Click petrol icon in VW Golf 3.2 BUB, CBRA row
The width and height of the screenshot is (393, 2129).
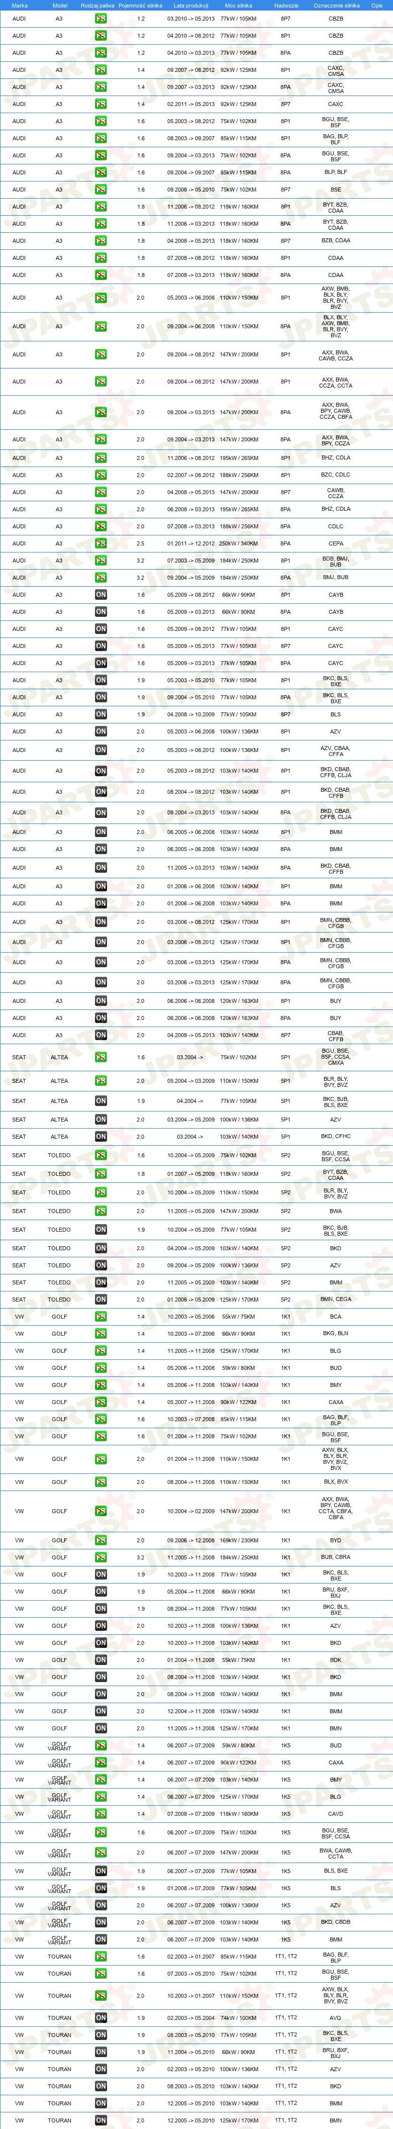pyautogui.click(x=101, y=1558)
